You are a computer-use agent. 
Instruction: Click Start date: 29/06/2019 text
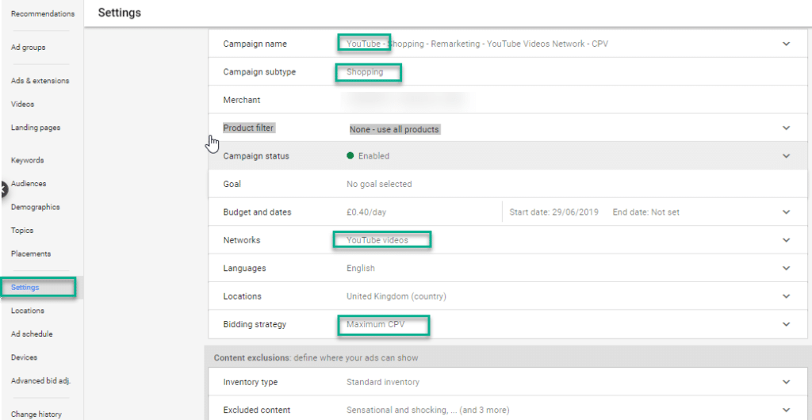pos(554,212)
